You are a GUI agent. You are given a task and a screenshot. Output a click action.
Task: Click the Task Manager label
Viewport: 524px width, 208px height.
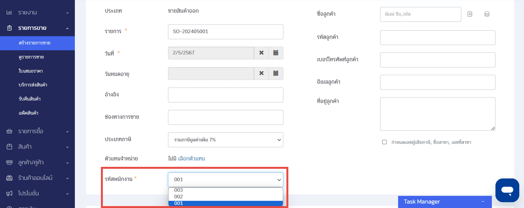point(422,202)
